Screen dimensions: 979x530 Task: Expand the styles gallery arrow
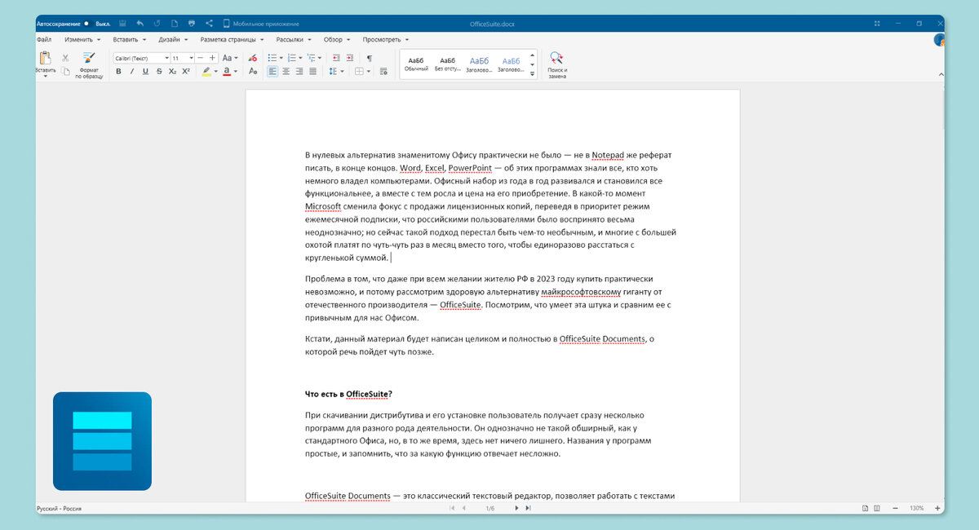(533, 73)
